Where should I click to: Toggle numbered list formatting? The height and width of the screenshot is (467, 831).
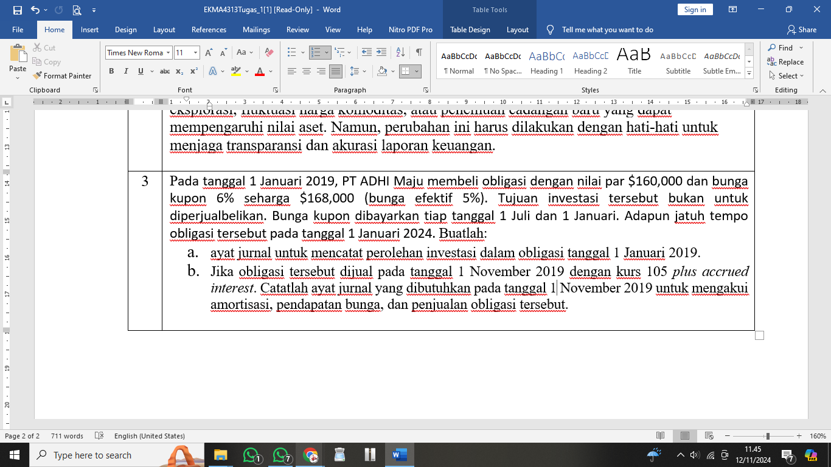coord(315,53)
